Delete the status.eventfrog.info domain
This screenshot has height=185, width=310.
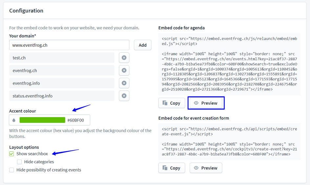click(124, 96)
